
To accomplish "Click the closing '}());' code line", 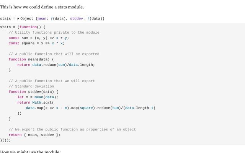I will tap(5, 140).
